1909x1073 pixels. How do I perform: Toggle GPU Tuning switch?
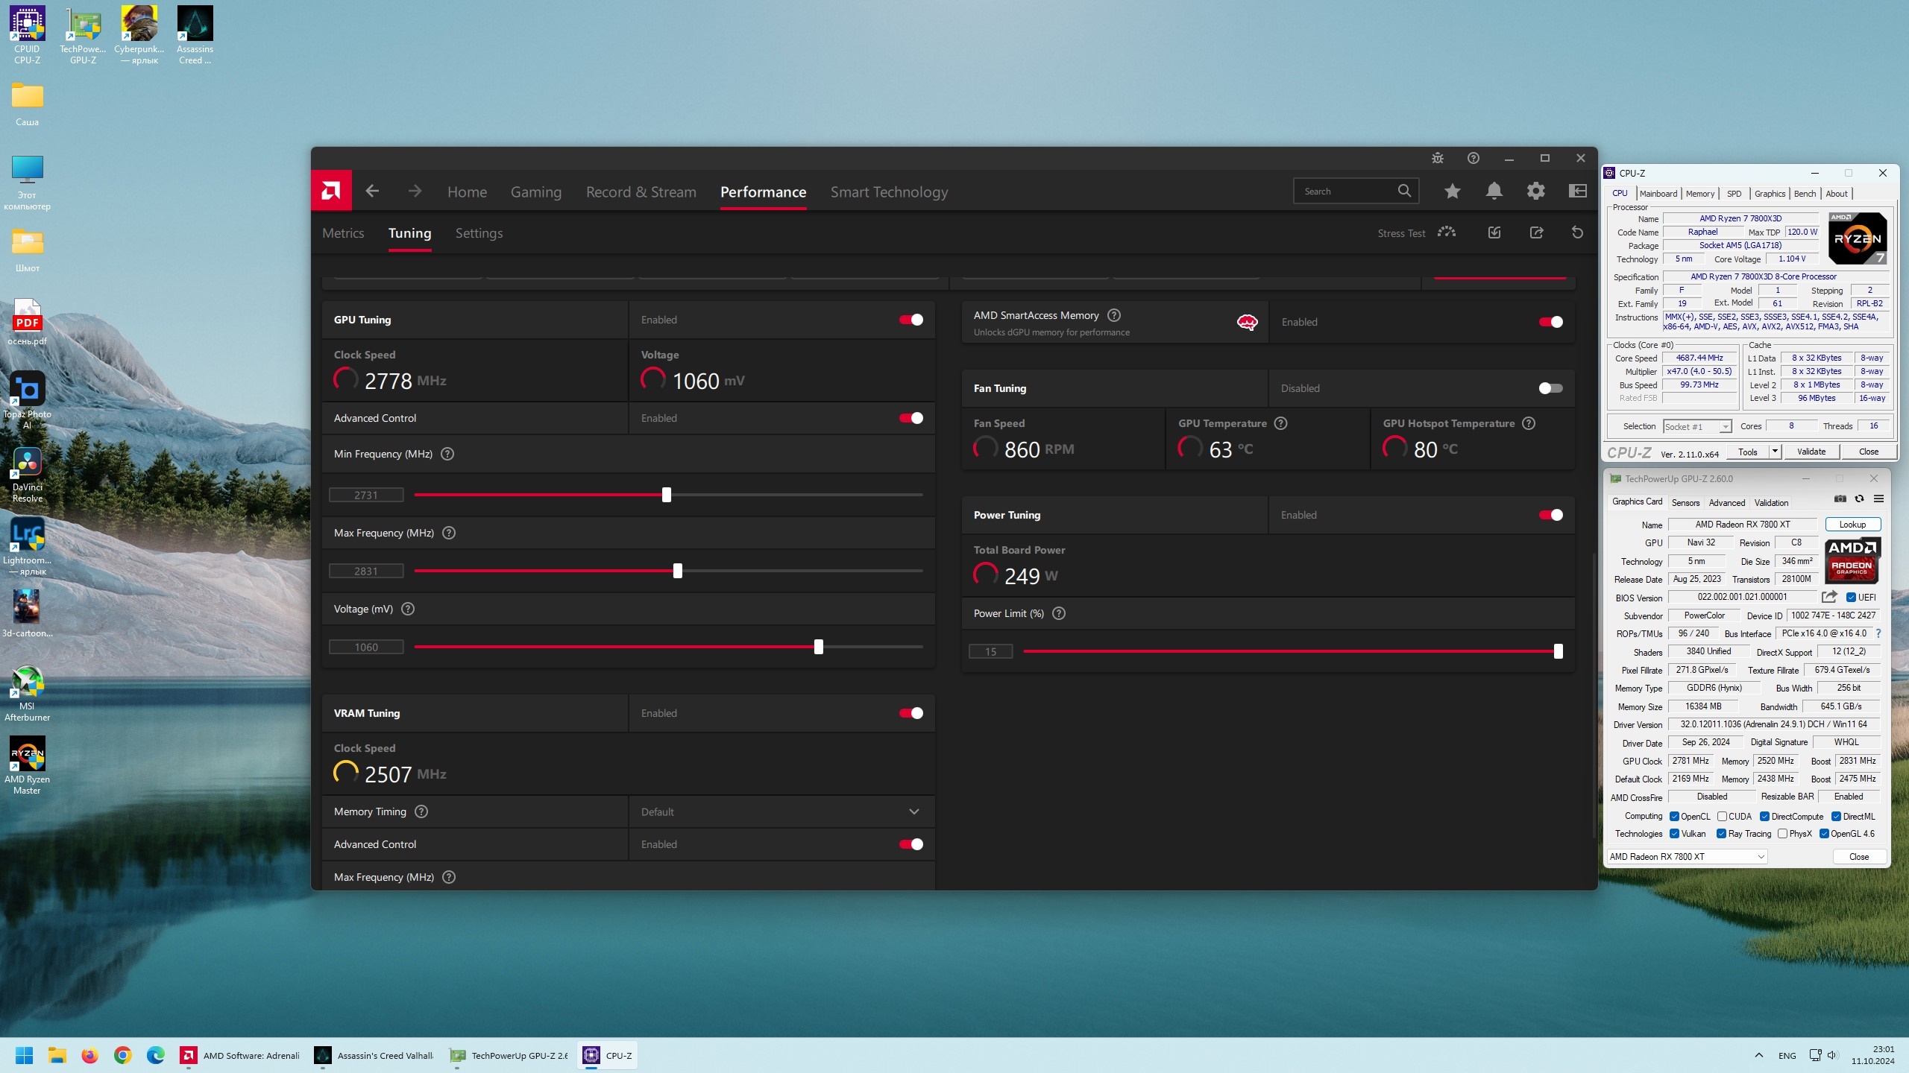tap(911, 320)
